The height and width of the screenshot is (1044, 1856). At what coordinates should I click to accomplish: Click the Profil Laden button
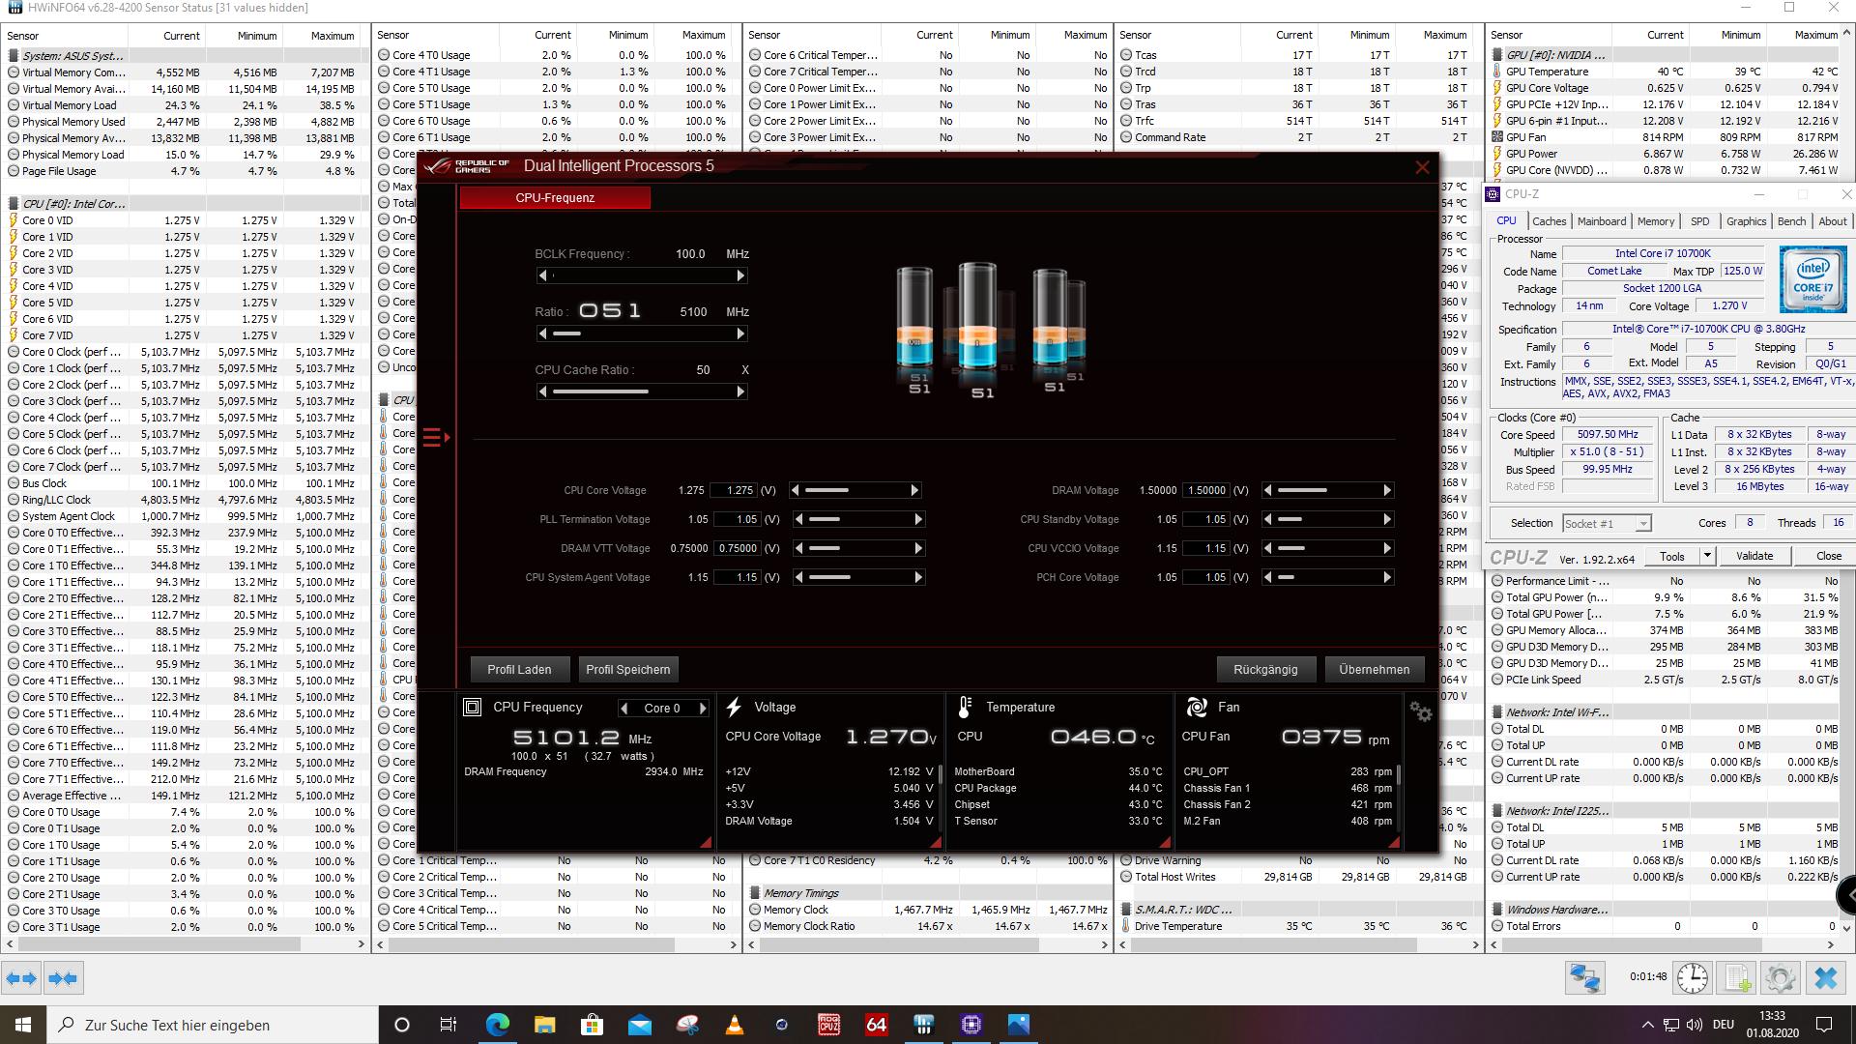click(x=519, y=669)
